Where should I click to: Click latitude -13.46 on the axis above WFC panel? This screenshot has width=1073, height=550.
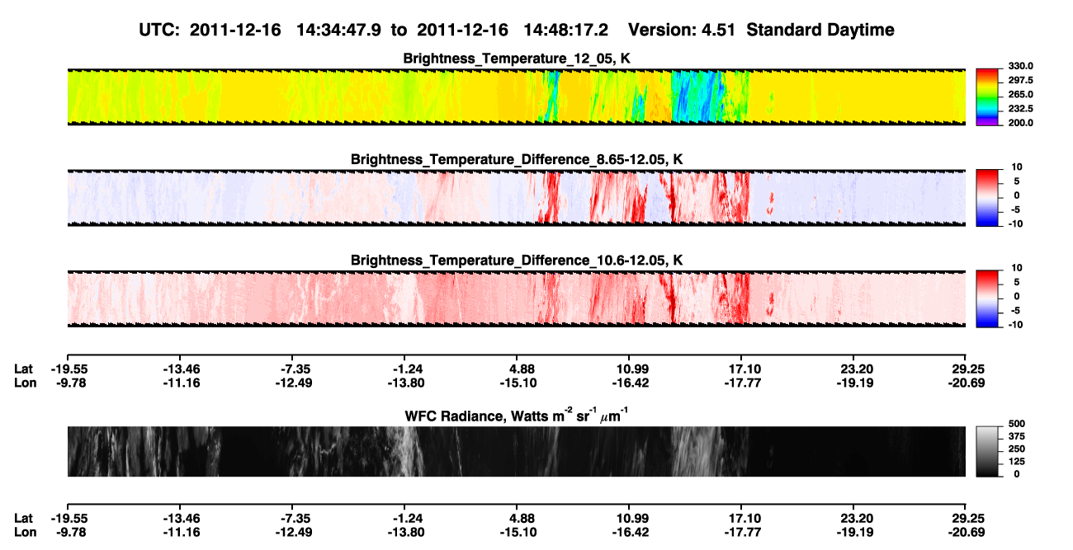point(180,369)
